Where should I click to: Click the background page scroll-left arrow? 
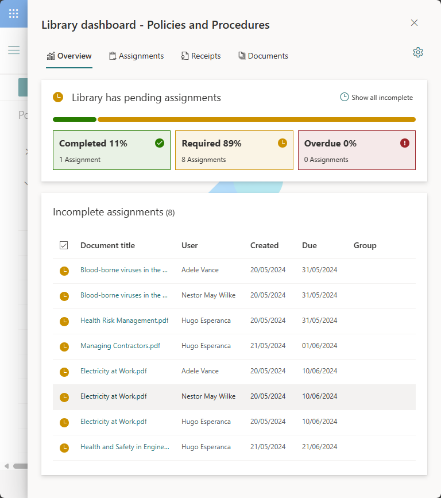click(6, 466)
